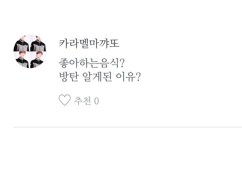This screenshot has height=181, width=242.
Task: Click the top-right photo in avatar collage
Action: pos(39,43)
